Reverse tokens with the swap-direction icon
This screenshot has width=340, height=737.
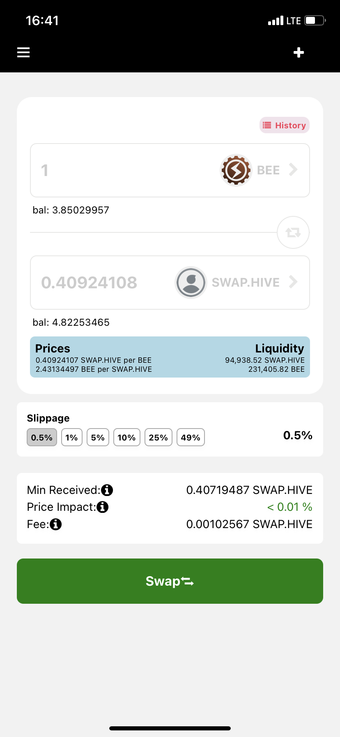point(293,232)
